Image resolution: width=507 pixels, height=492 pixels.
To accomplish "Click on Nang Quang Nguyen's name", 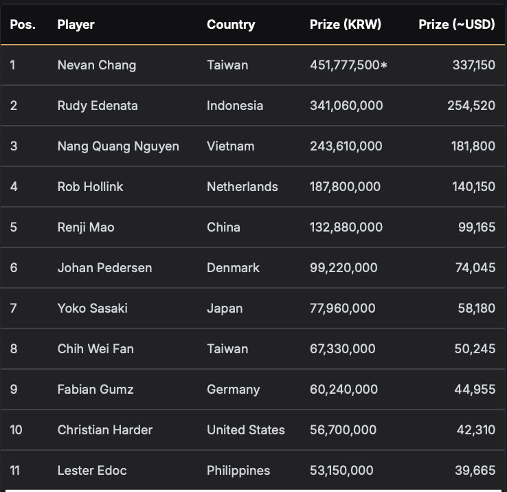I will coord(118,146).
